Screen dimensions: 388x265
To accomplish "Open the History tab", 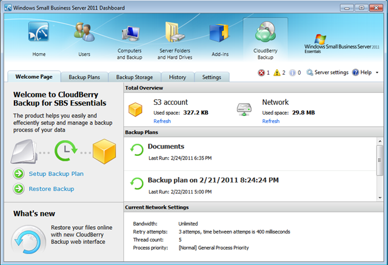I will (x=178, y=77).
